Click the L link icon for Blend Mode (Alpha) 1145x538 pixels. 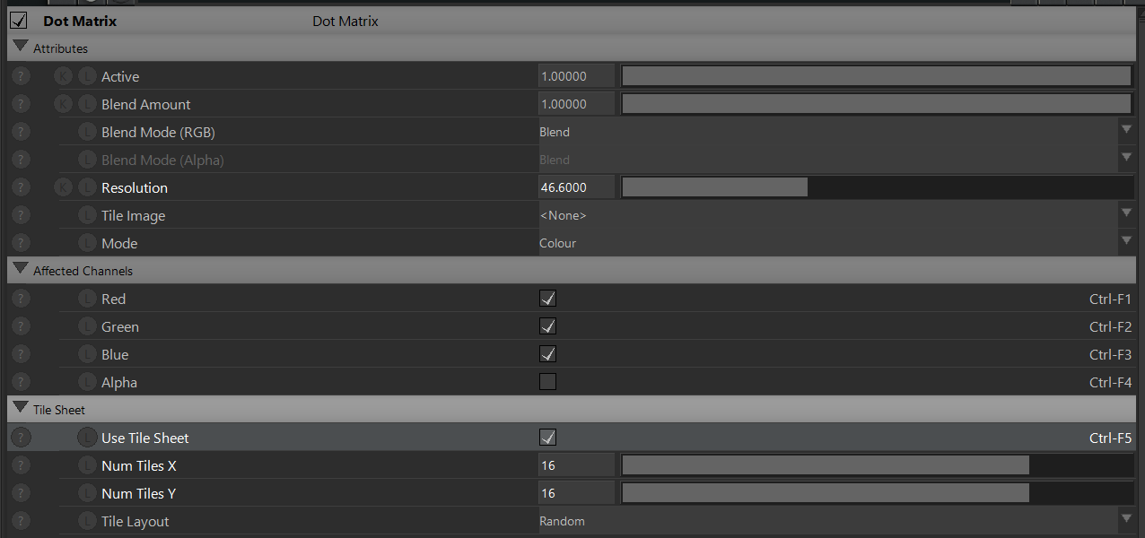pyautogui.click(x=87, y=160)
